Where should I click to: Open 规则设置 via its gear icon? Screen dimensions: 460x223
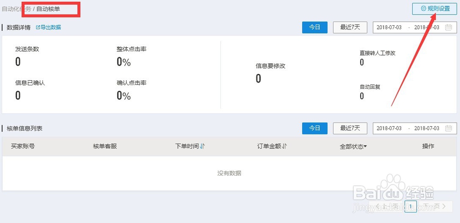pos(423,9)
